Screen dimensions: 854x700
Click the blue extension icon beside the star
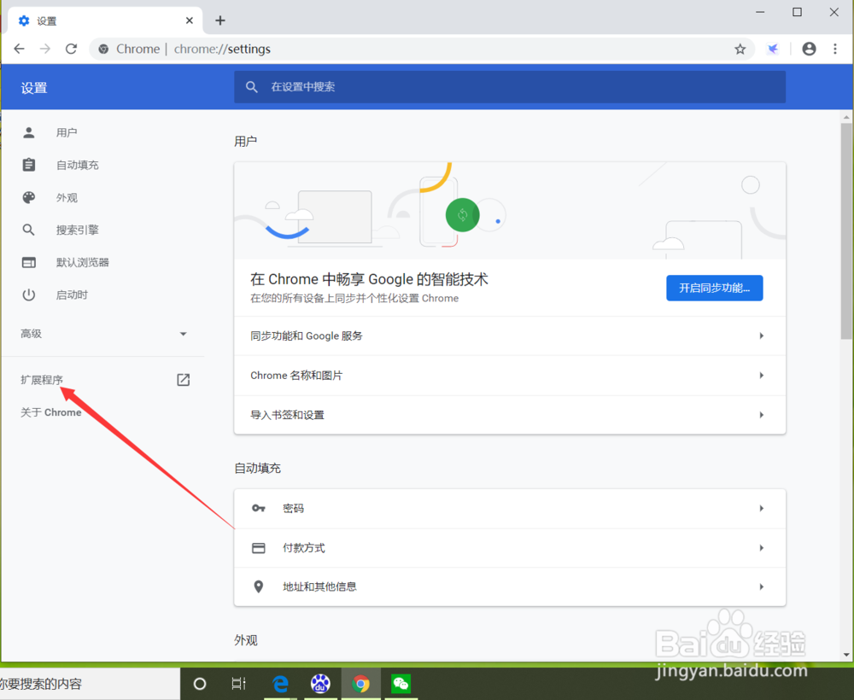point(773,49)
